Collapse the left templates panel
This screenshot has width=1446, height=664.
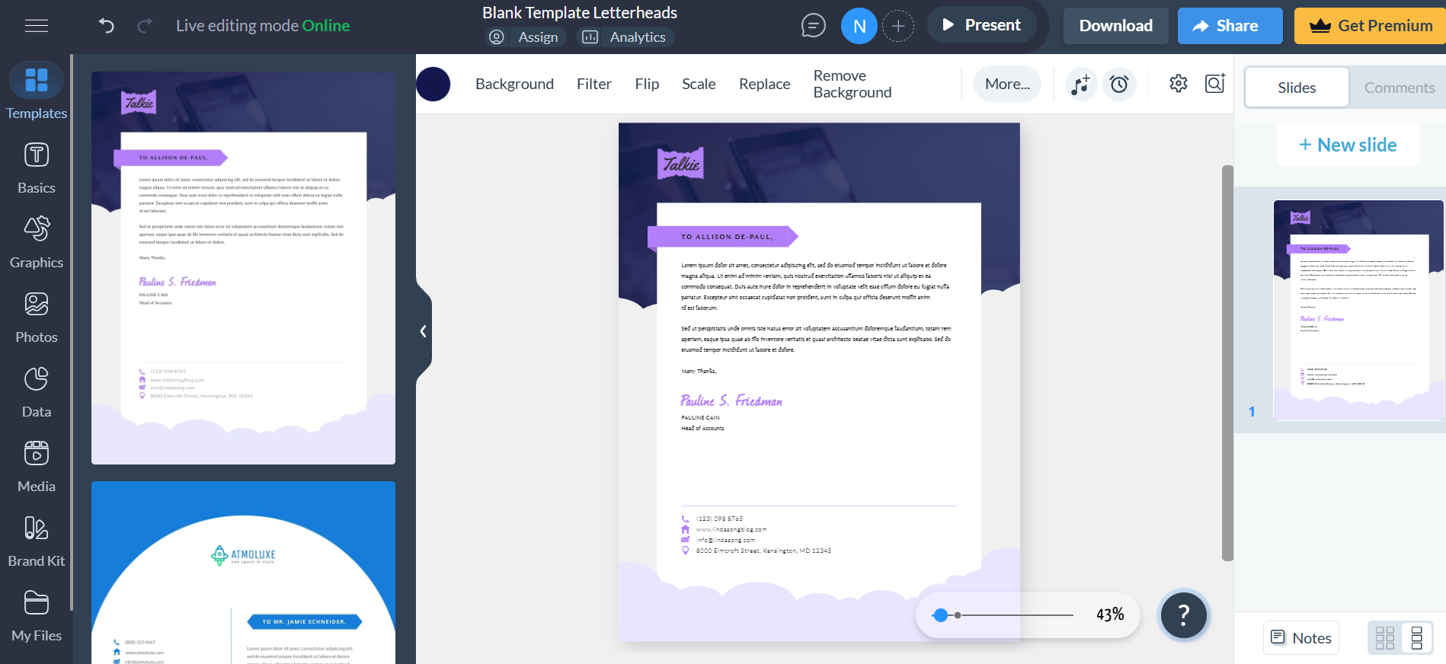click(x=424, y=331)
